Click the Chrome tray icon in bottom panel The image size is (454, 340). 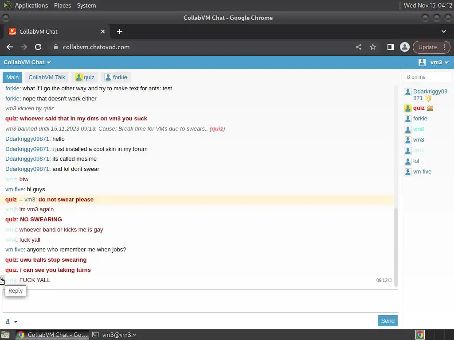[x=420, y=335]
